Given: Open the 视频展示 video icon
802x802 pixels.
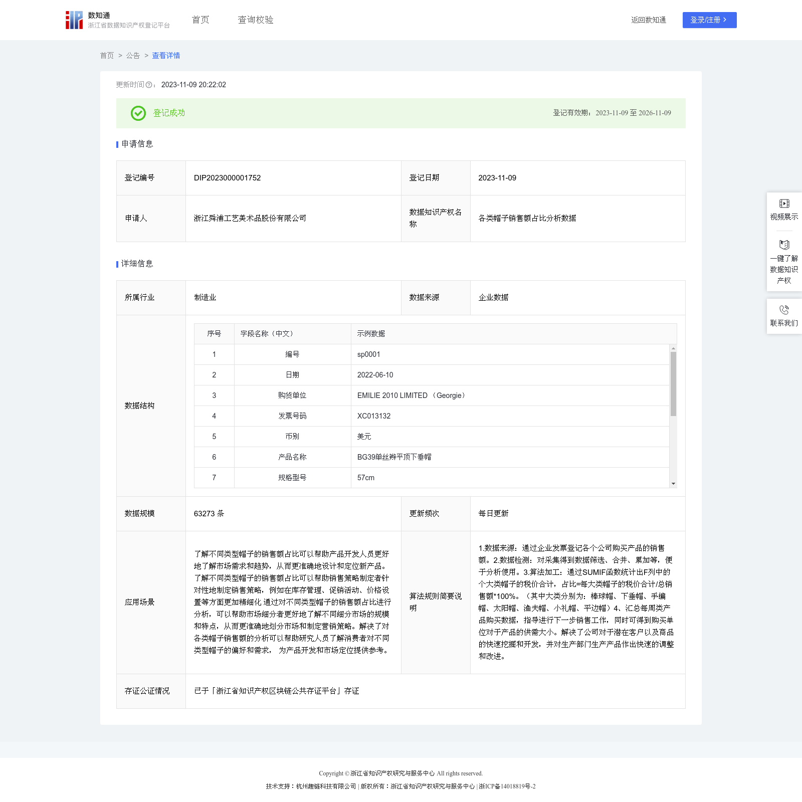Looking at the screenshot, I should [784, 204].
